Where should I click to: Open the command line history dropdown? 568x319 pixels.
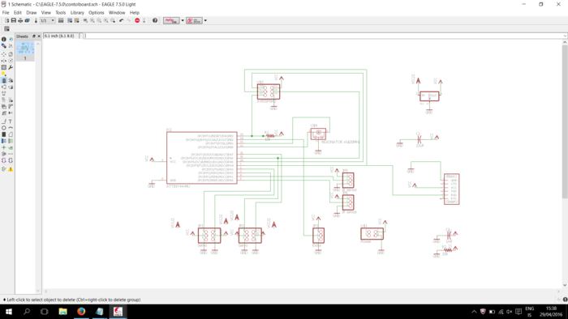pos(565,36)
